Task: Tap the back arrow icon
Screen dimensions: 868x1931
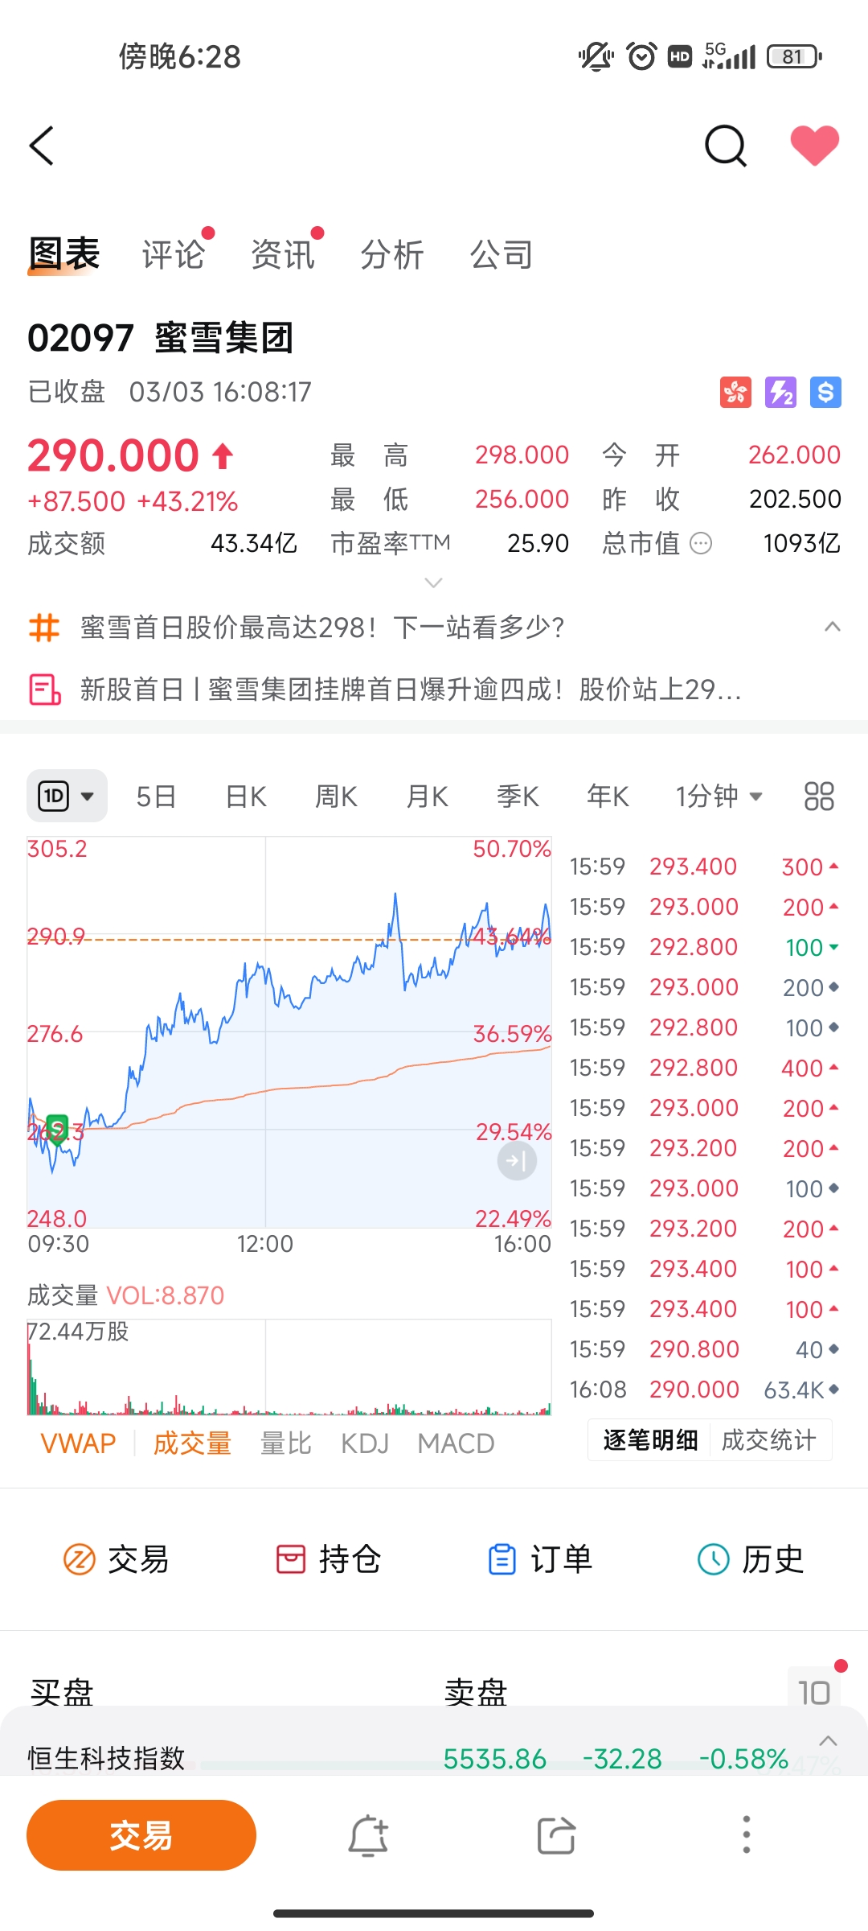Action: [x=42, y=146]
